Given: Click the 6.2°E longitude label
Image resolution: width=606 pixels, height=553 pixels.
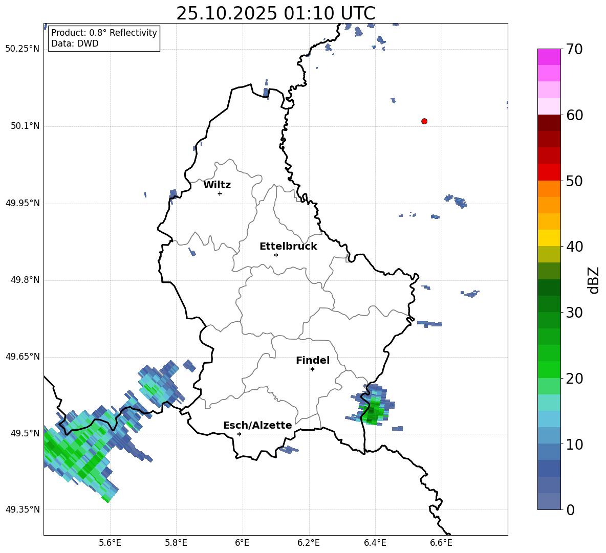Looking at the screenshot, I should click(x=309, y=543).
